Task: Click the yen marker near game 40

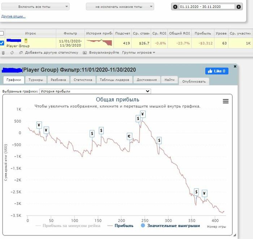Action: coord(46,130)
